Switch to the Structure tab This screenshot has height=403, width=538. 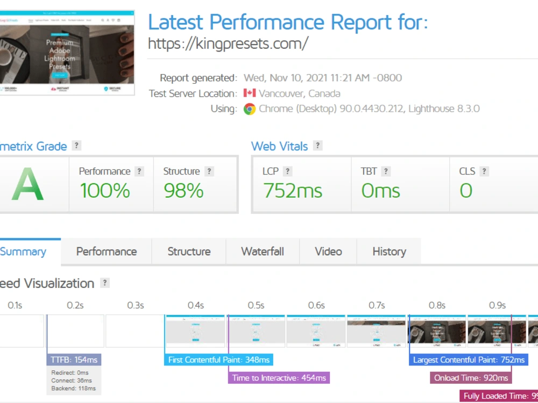pyautogui.click(x=189, y=251)
